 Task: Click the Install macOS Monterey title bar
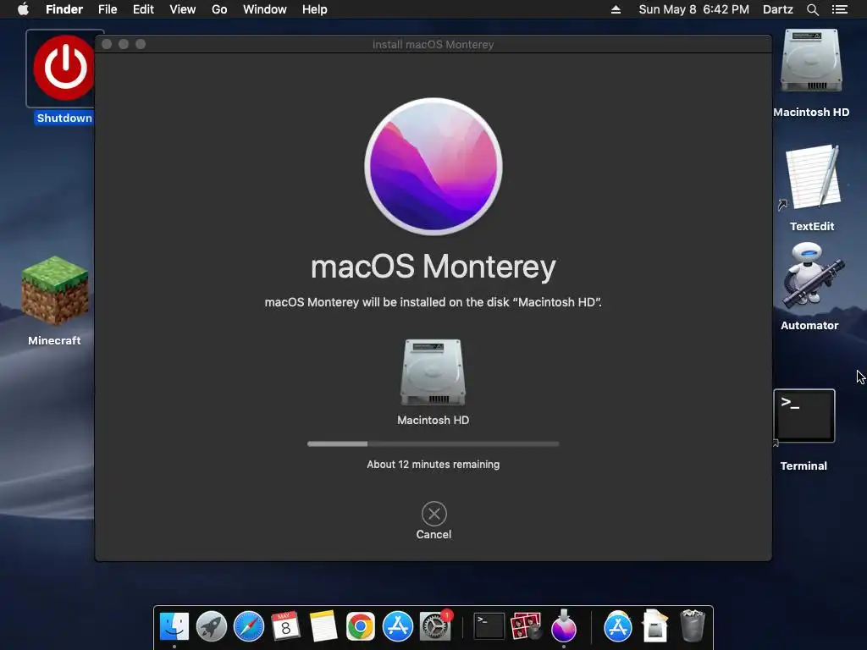point(433,44)
